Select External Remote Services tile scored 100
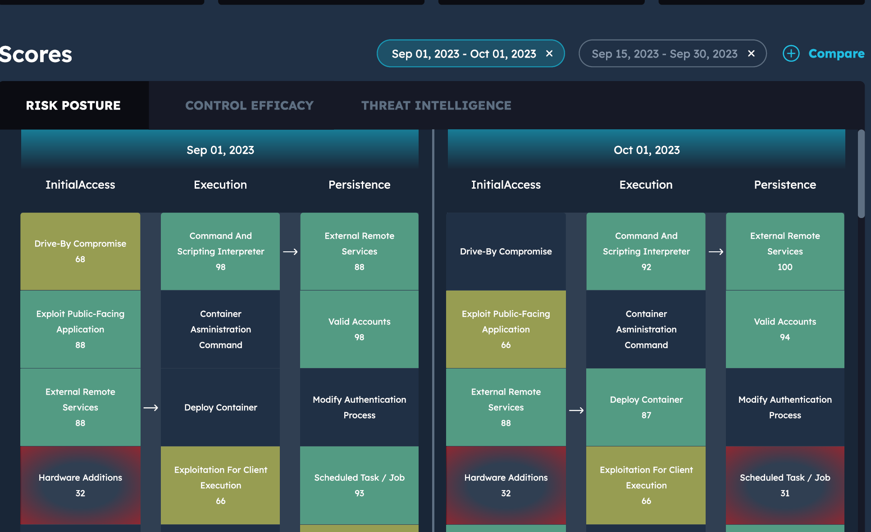This screenshot has height=532, width=871. [784, 251]
